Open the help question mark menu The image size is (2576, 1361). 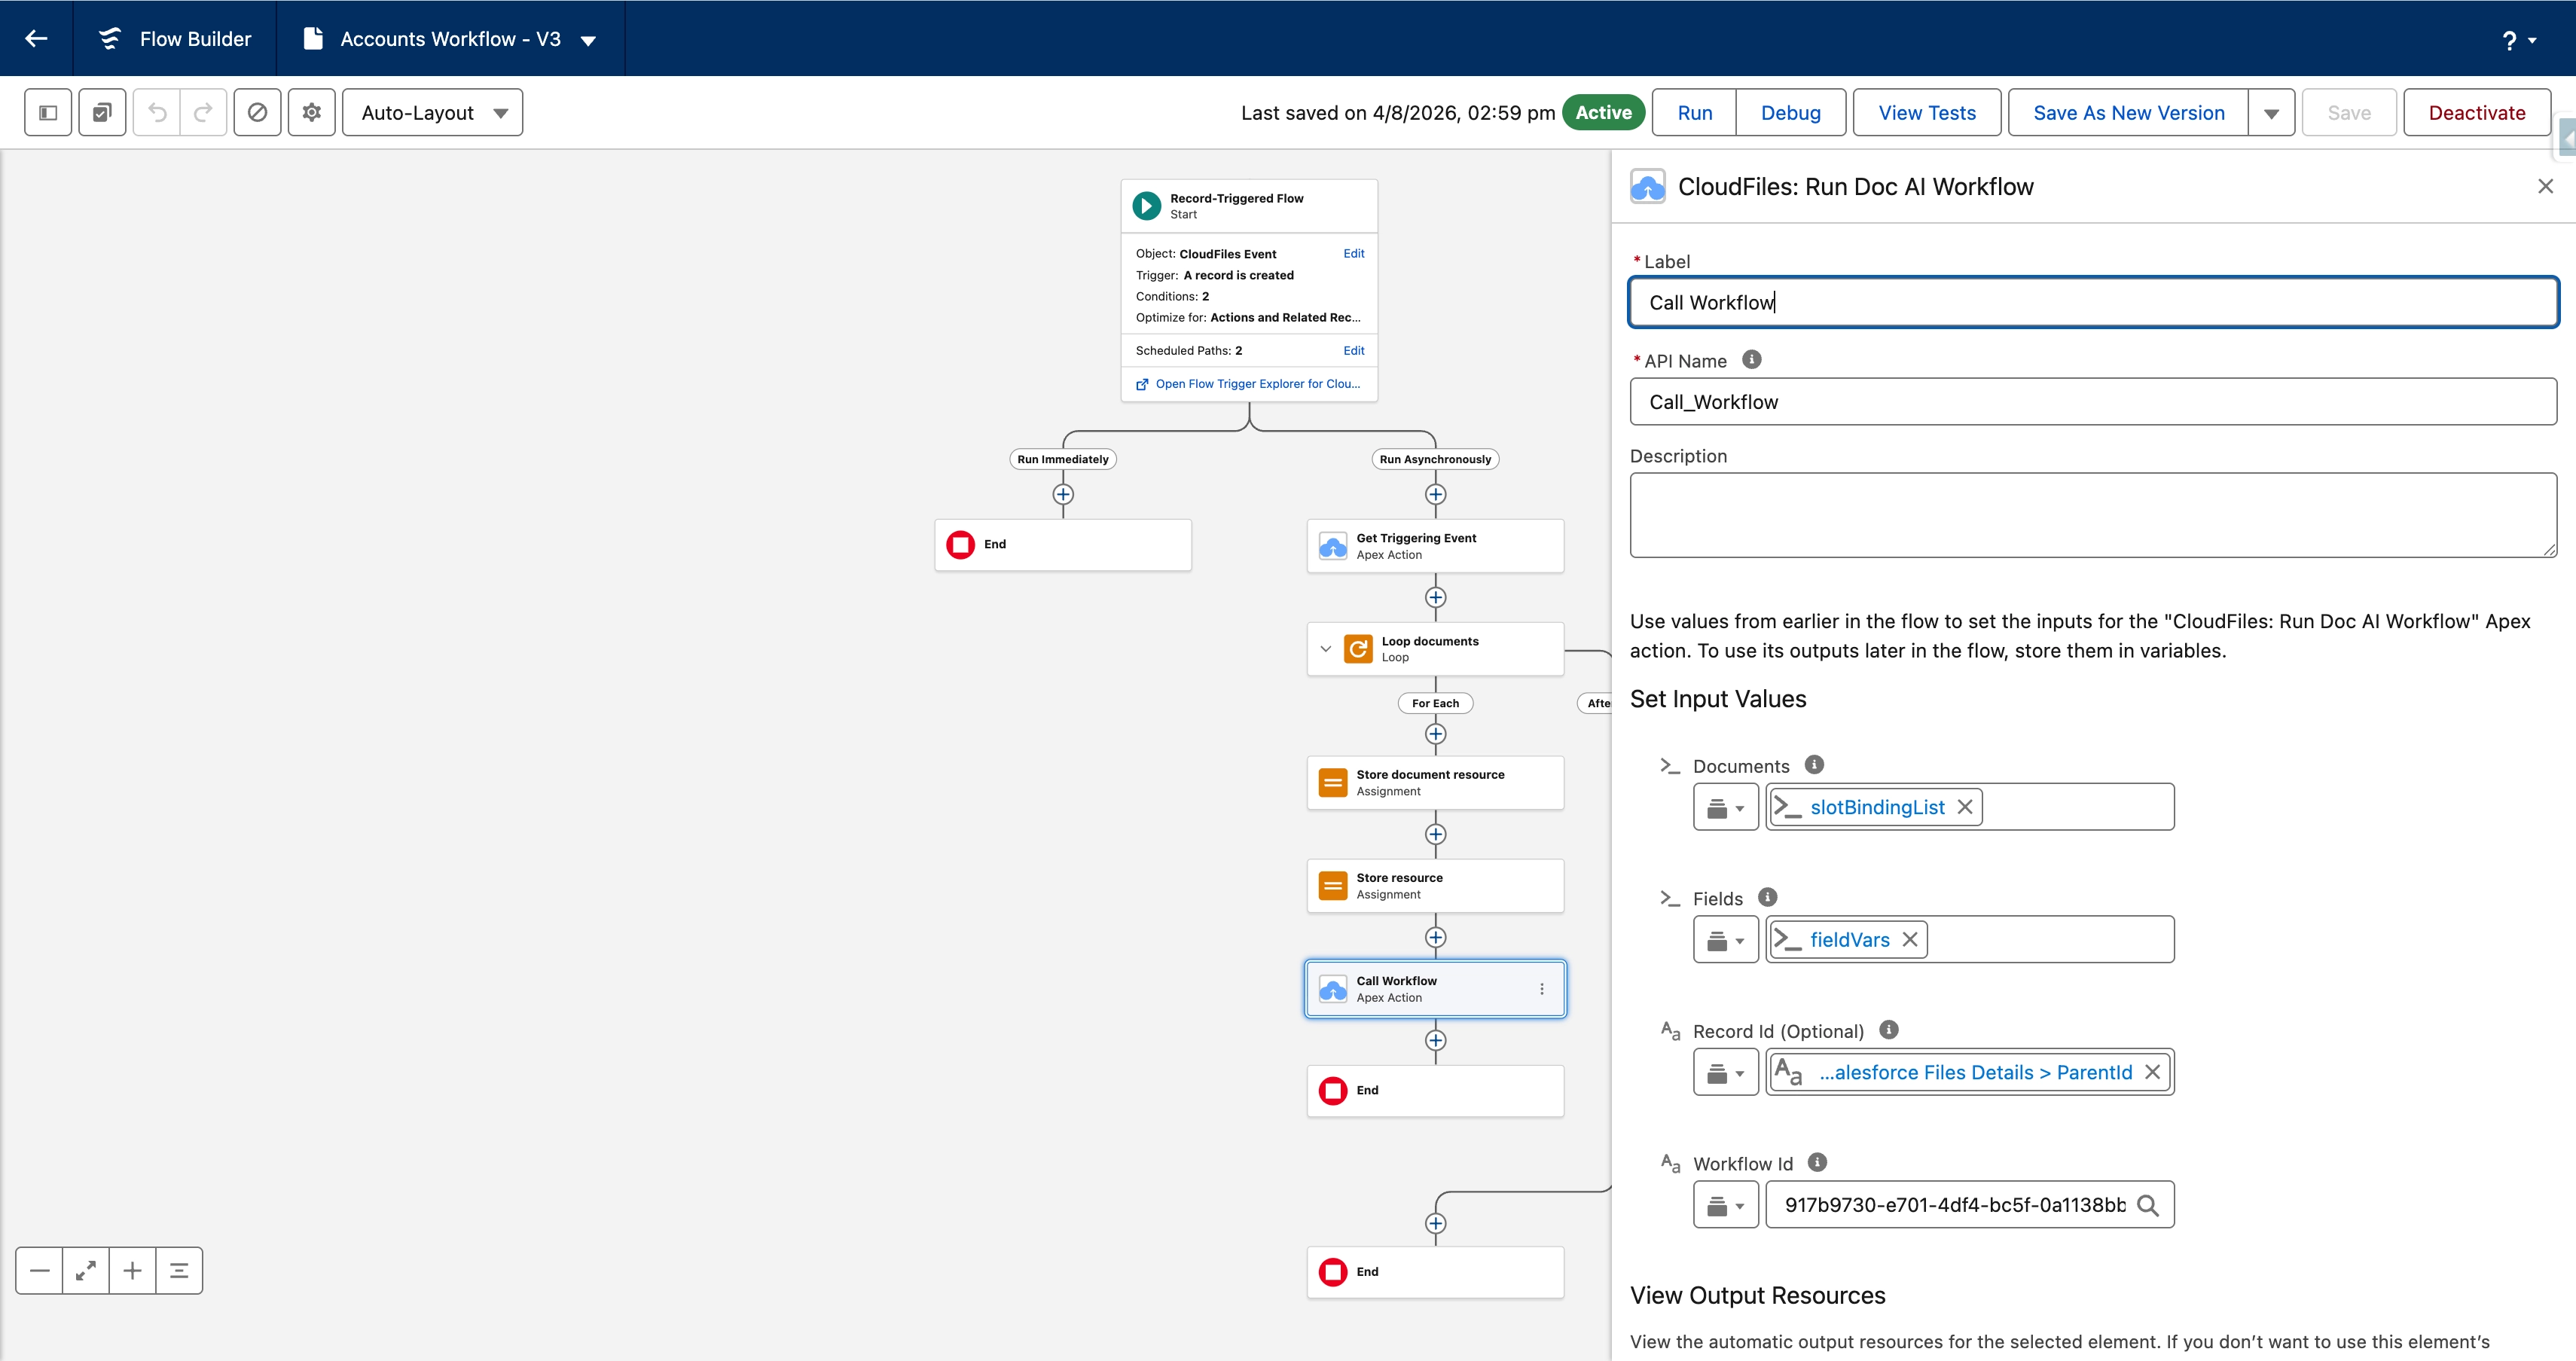click(x=2518, y=40)
